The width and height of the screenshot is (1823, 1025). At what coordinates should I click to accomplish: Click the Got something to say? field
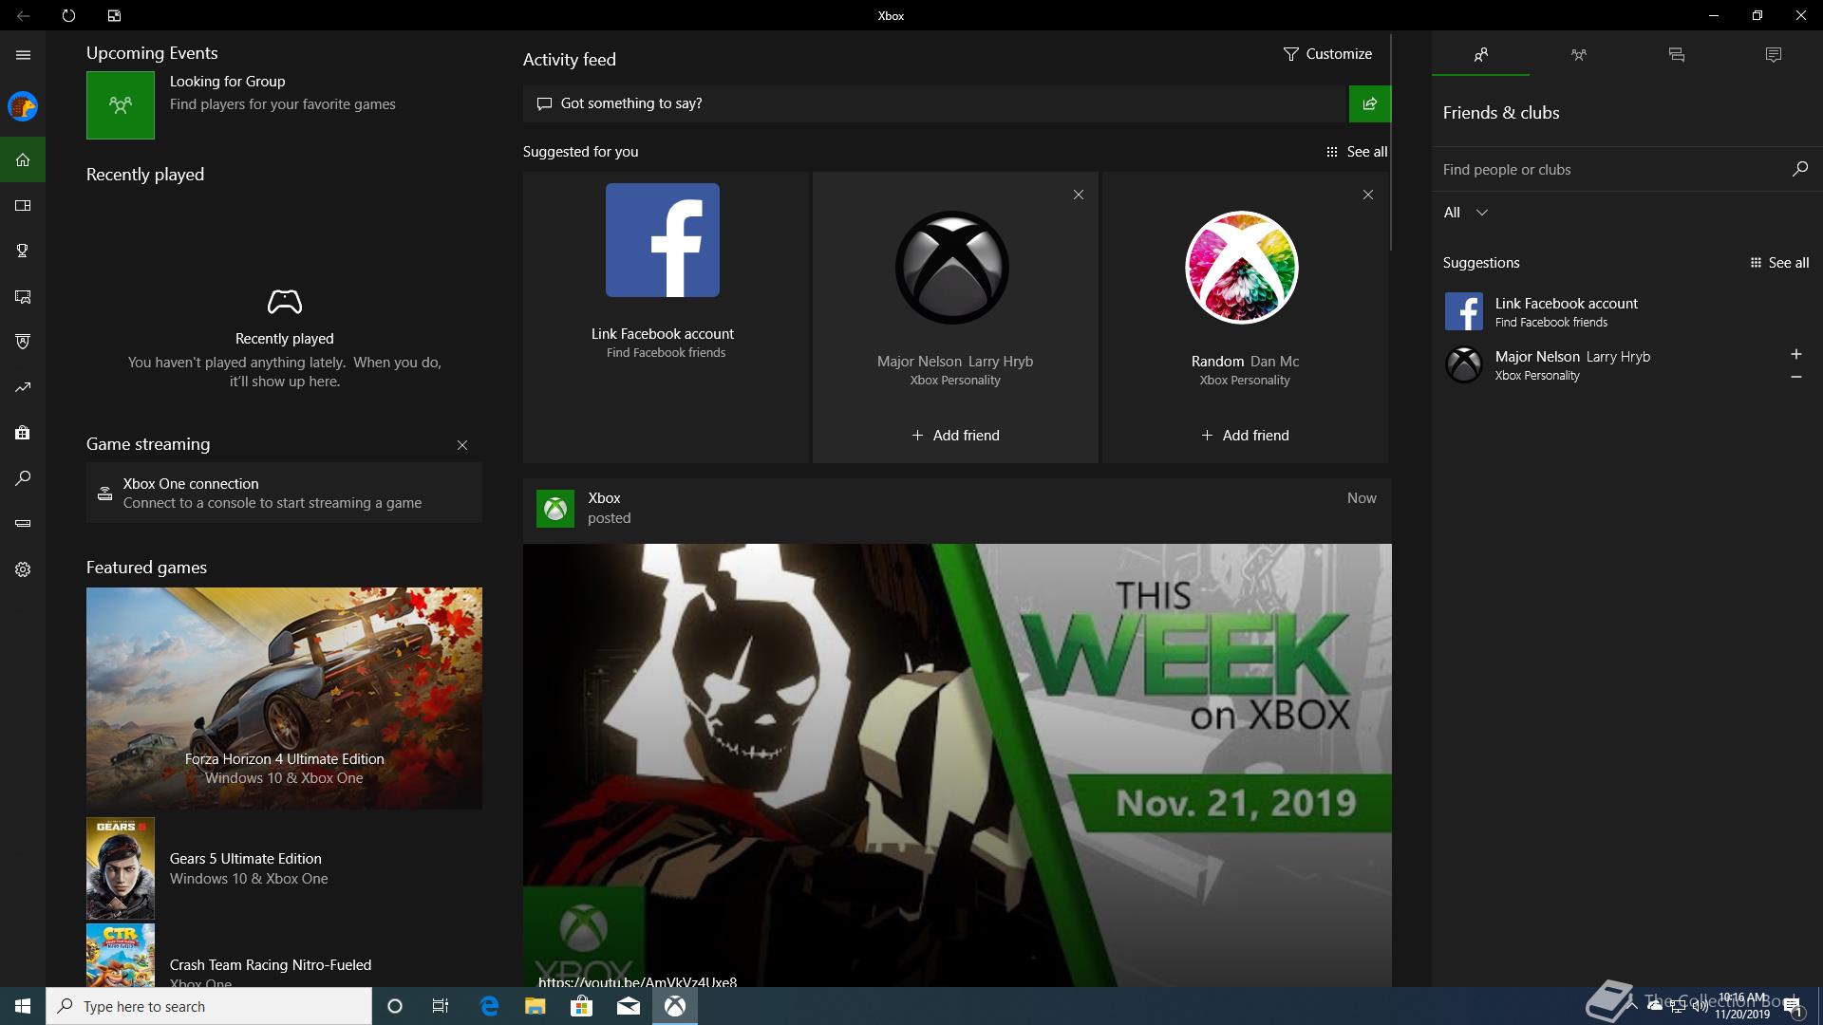(x=935, y=103)
